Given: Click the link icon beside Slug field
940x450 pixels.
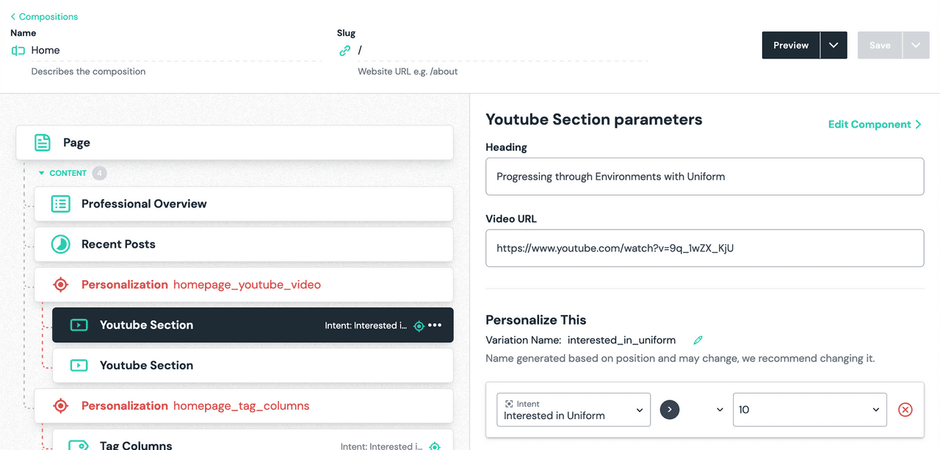Looking at the screenshot, I should [x=344, y=51].
